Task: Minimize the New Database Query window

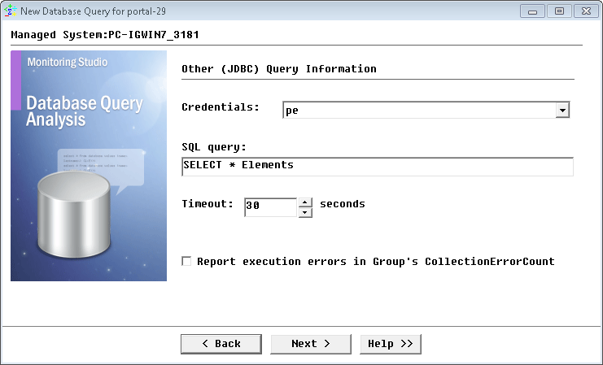Action: coord(532,11)
